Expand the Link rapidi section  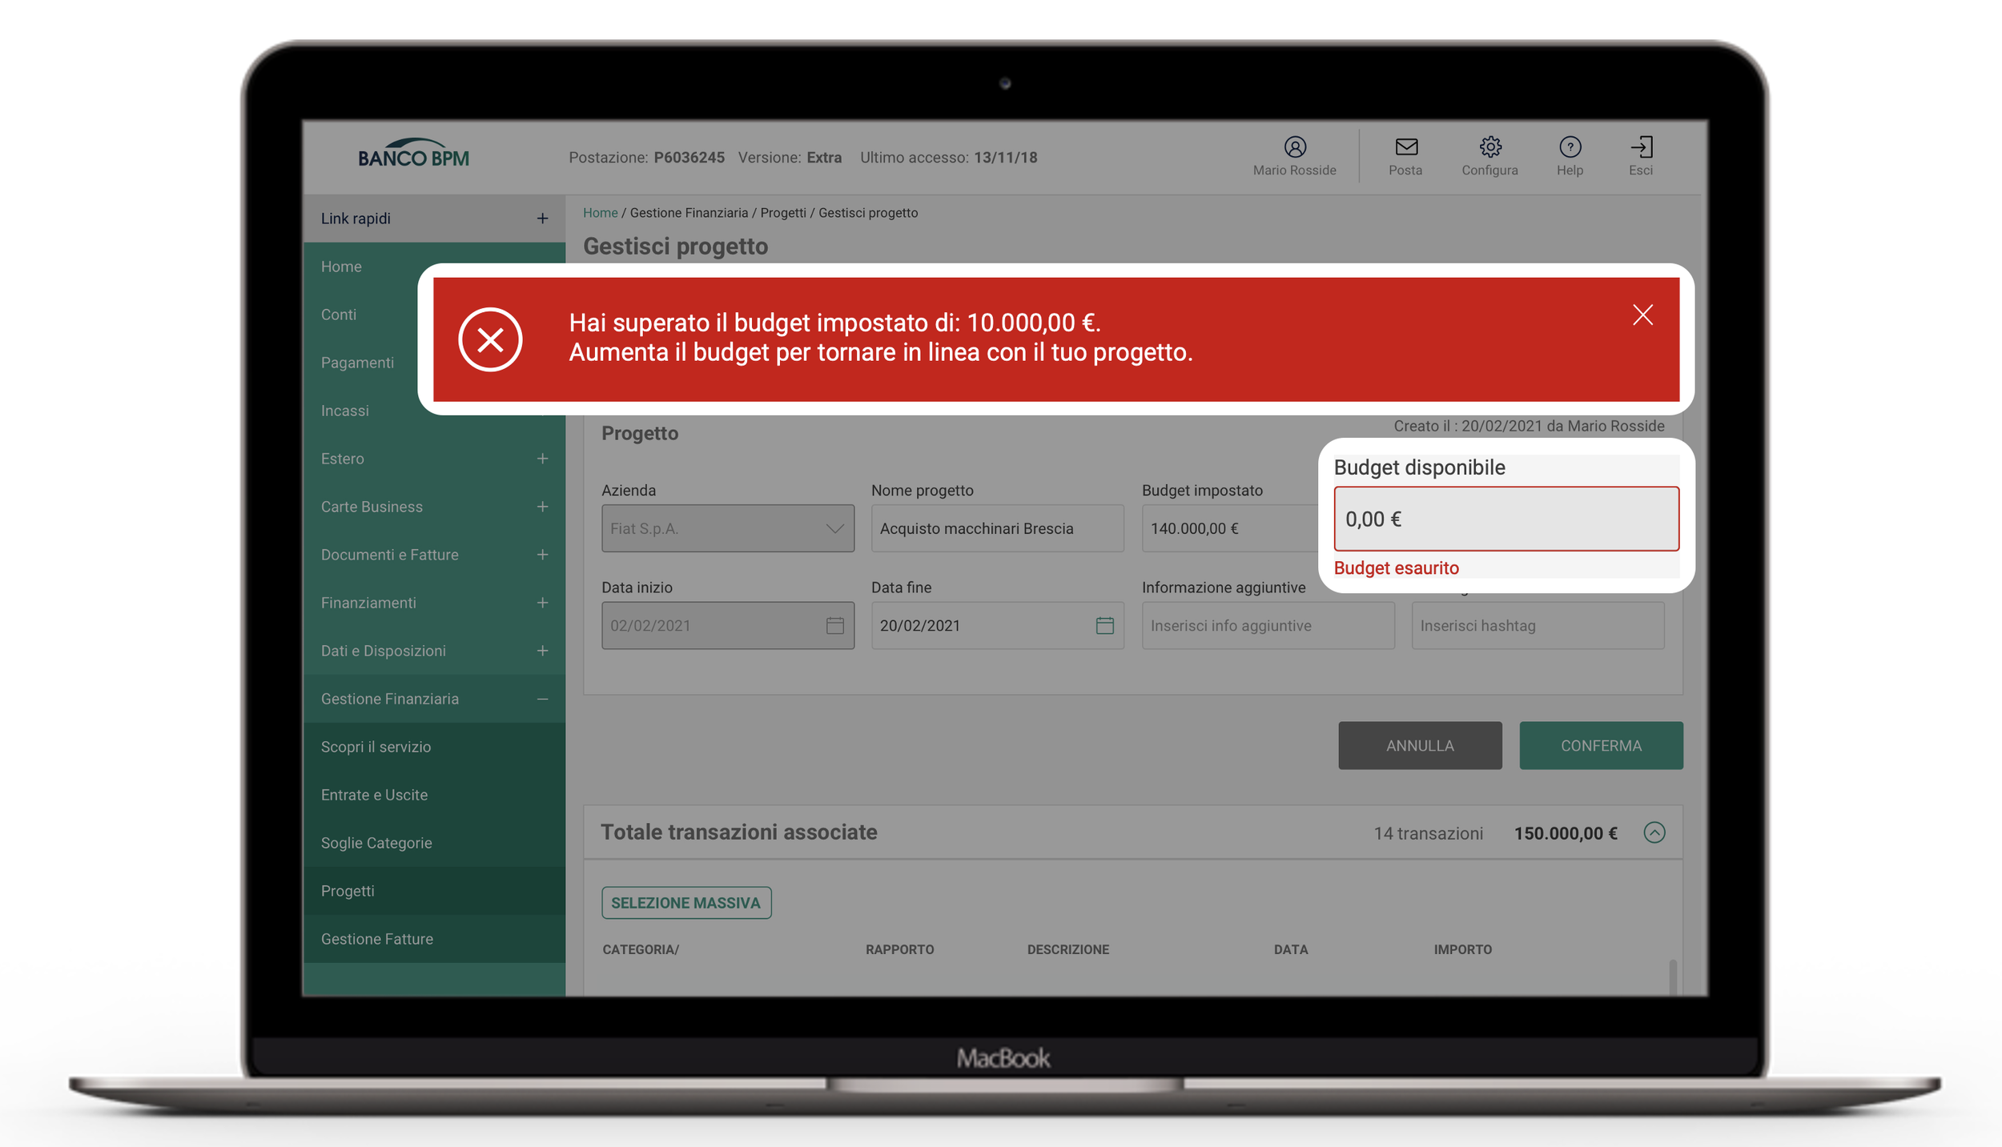tap(542, 219)
